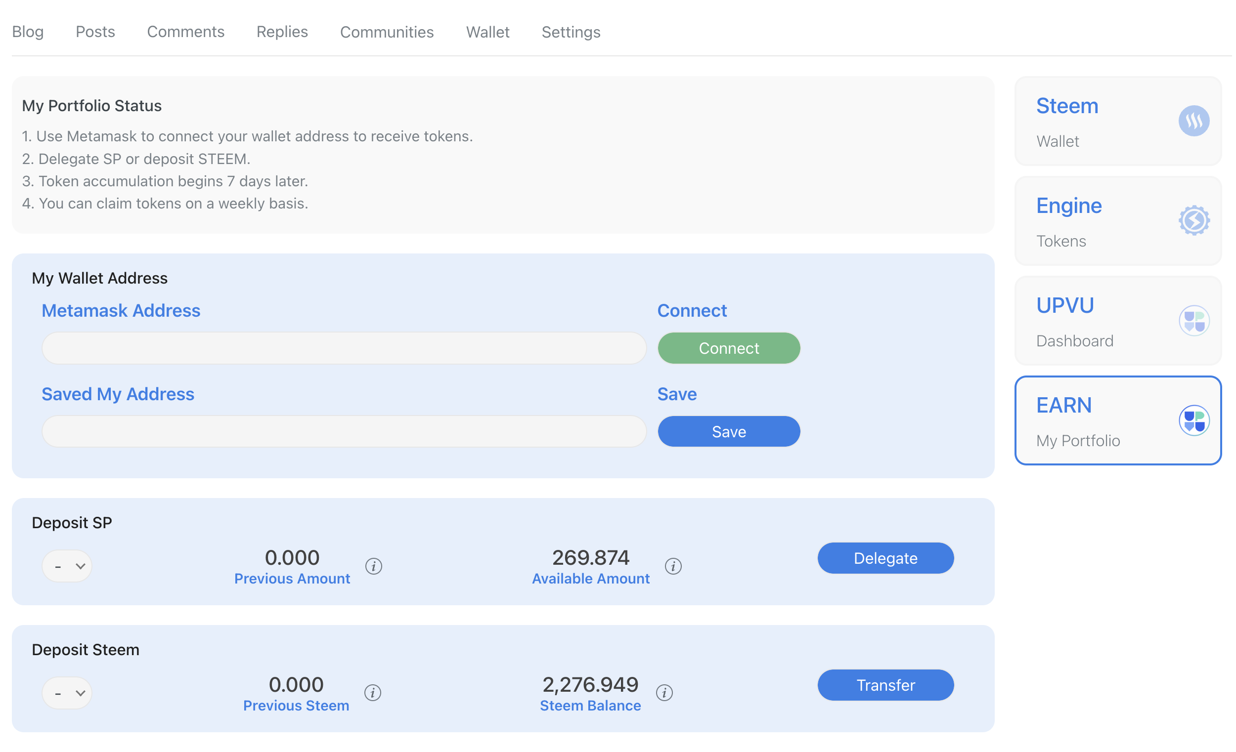Click the Steem wallet logo icon
Image resolution: width=1236 pixels, height=752 pixels.
click(1193, 121)
